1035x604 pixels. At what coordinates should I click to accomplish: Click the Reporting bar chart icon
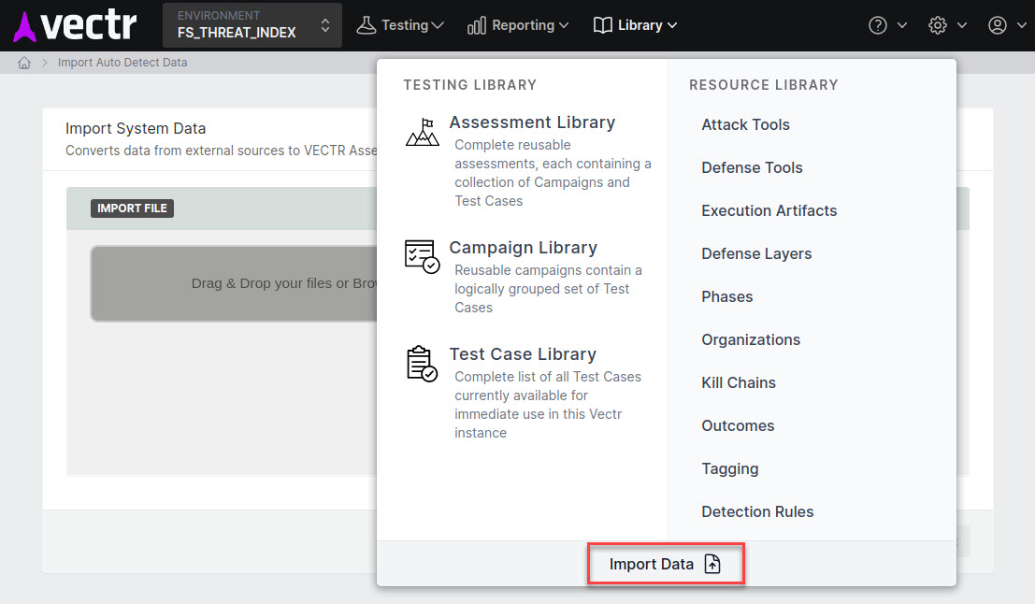[477, 25]
